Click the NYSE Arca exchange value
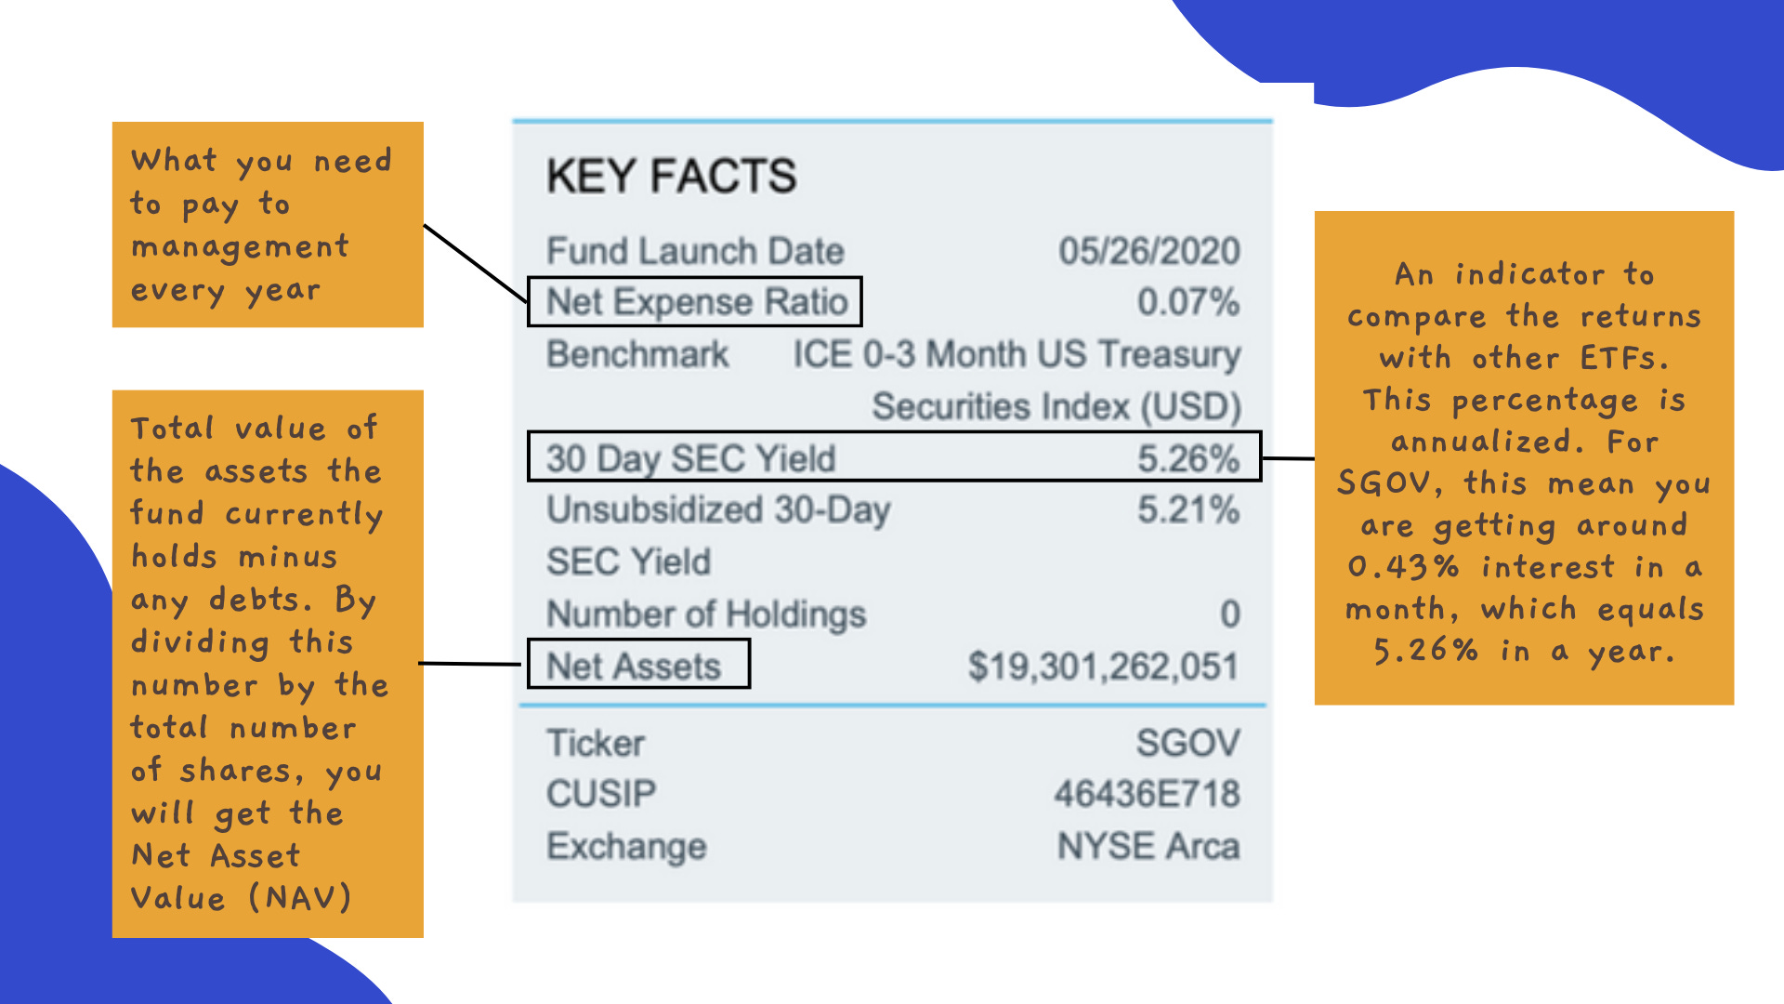This screenshot has width=1784, height=1004. pyautogui.click(x=1148, y=846)
